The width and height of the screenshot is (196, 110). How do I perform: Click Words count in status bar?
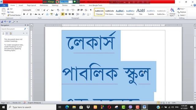click(16, 103)
